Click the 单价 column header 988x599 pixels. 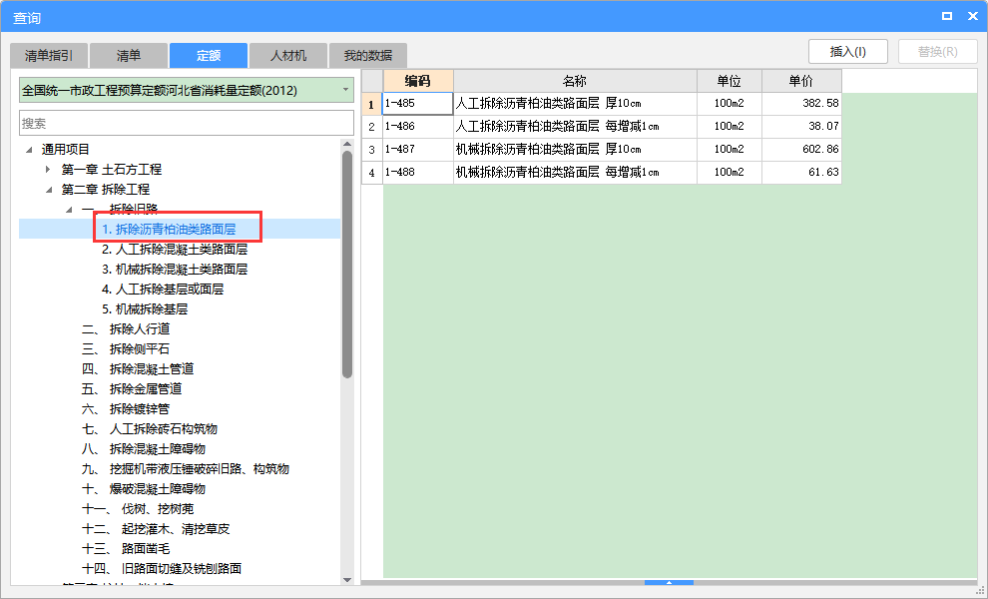(x=801, y=81)
